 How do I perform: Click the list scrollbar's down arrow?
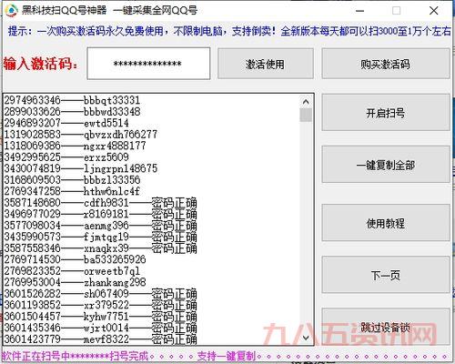(306, 338)
